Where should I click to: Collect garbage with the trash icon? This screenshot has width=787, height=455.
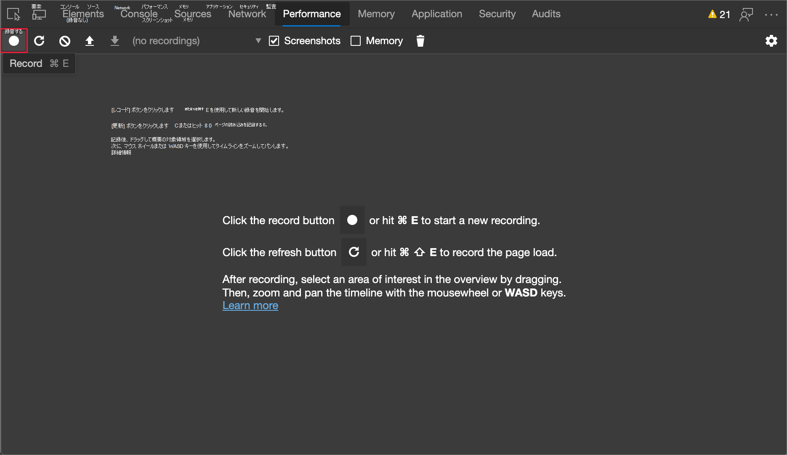click(420, 41)
